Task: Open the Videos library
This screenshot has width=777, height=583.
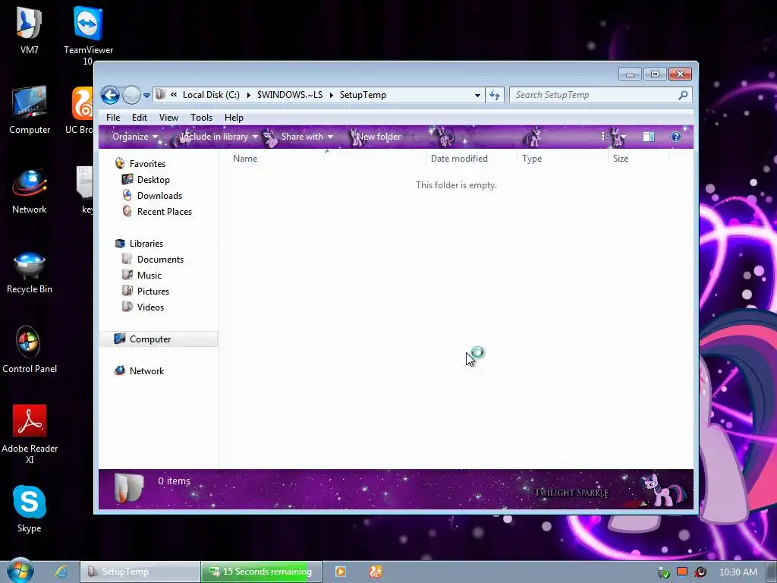Action: [x=150, y=307]
